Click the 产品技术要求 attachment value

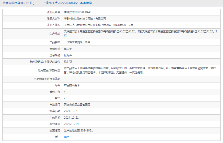[72, 85]
